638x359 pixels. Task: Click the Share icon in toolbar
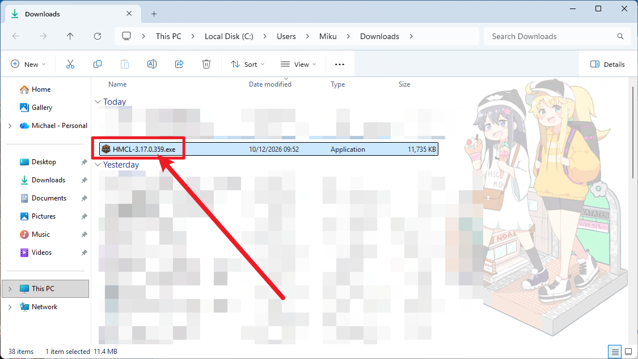(x=179, y=64)
